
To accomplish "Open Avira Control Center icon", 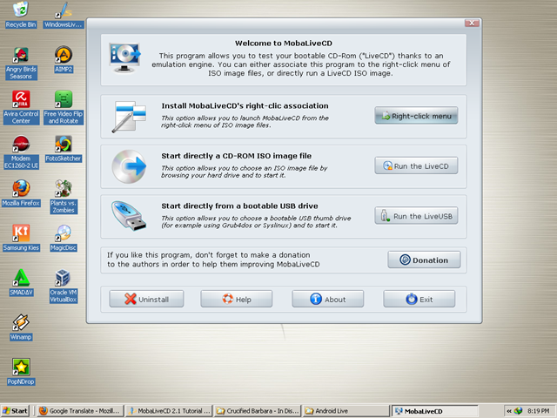I will pyautogui.click(x=21, y=107).
